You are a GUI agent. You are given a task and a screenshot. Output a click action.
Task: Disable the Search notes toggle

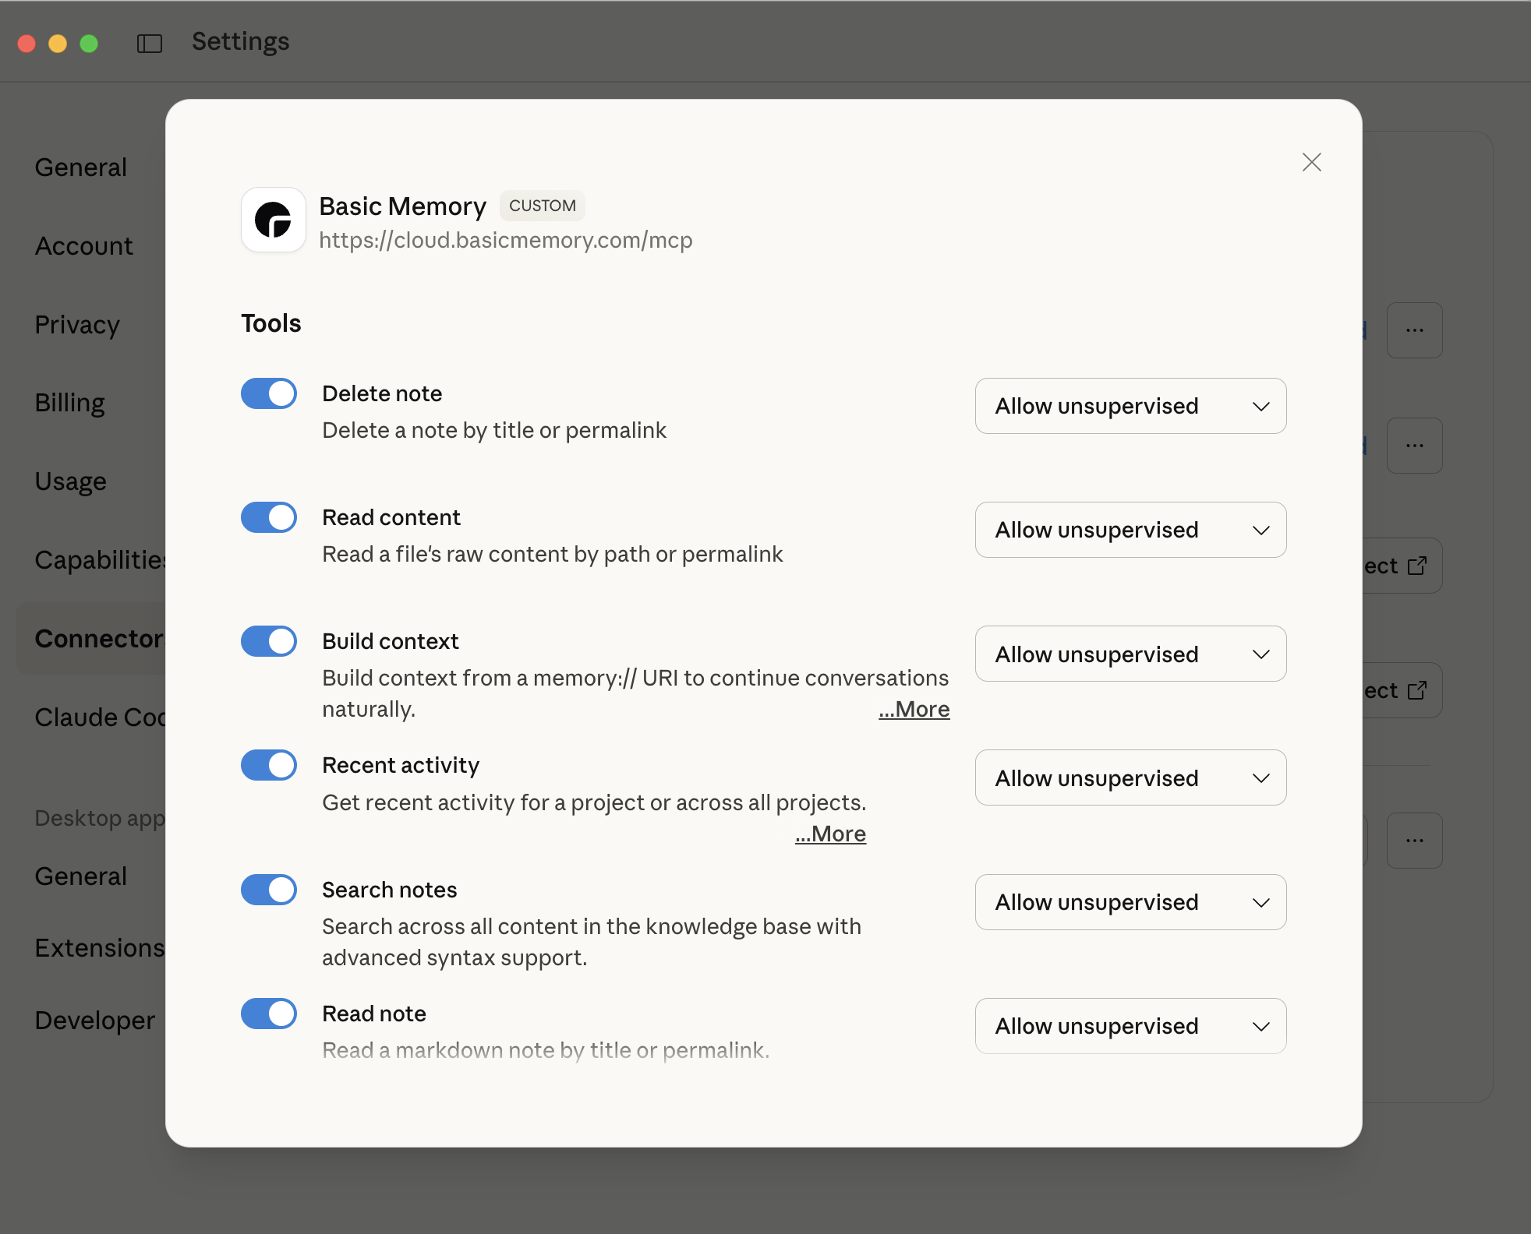click(268, 890)
